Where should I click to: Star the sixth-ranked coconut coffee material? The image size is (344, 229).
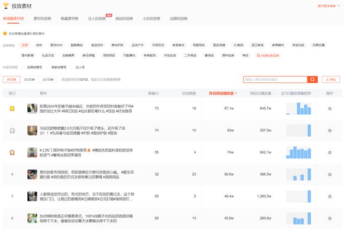coord(330,218)
